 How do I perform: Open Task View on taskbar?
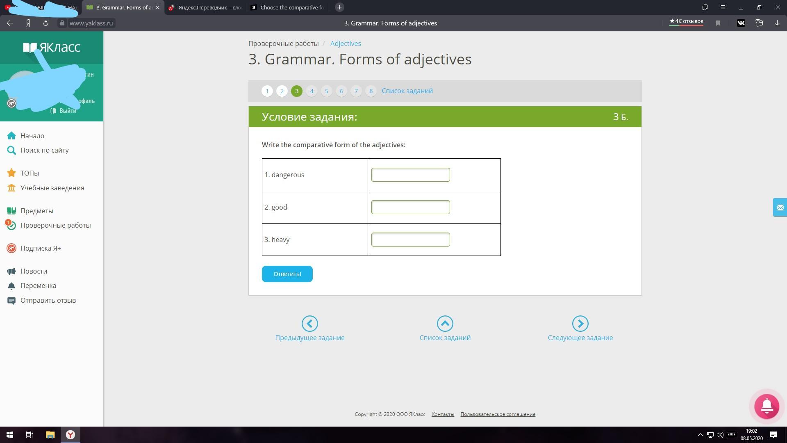point(30,435)
